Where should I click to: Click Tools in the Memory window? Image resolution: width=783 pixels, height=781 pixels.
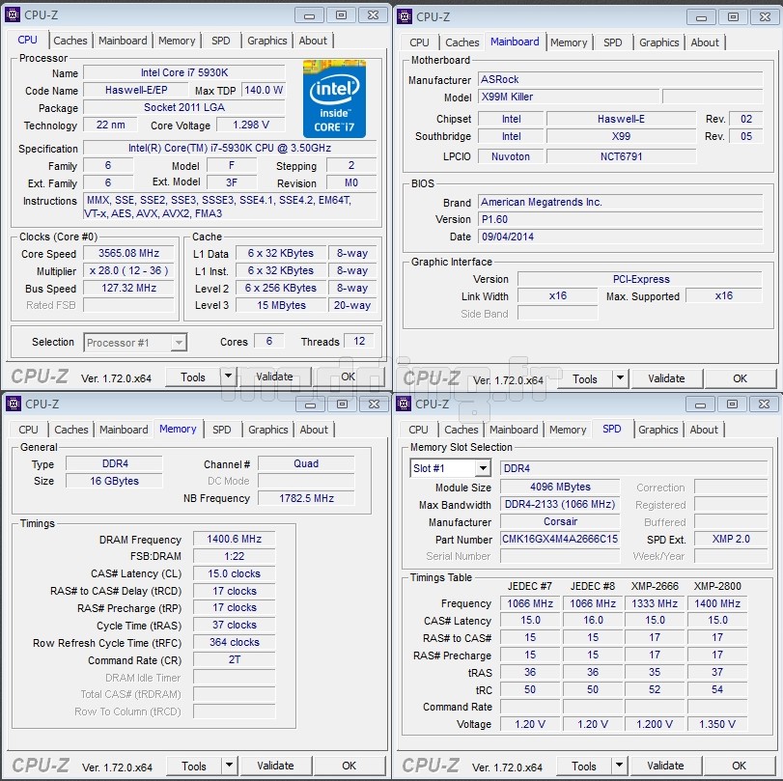pyautogui.click(x=194, y=766)
